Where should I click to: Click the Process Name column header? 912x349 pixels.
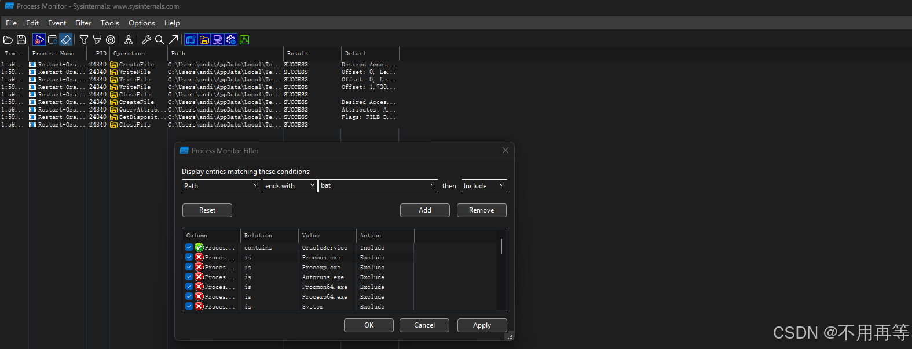pos(57,54)
